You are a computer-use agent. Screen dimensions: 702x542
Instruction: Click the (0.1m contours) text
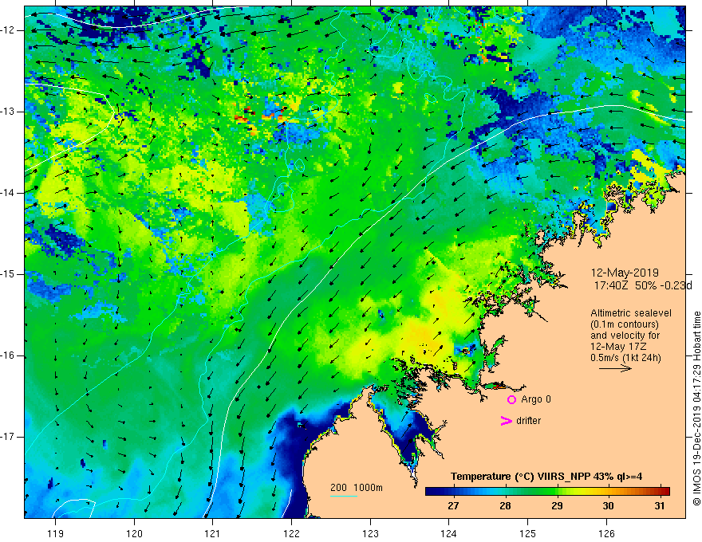point(625,324)
